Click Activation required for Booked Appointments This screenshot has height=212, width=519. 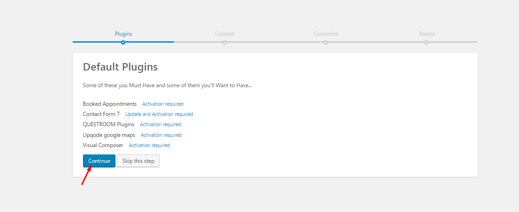(162, 104)
